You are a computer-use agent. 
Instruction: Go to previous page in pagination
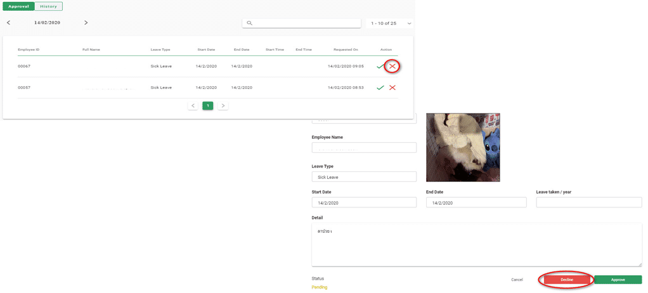click(x=193, y=106)
